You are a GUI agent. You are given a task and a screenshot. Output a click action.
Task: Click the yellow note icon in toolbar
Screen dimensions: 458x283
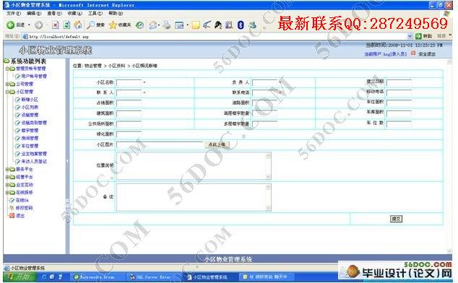click(196, 25)
